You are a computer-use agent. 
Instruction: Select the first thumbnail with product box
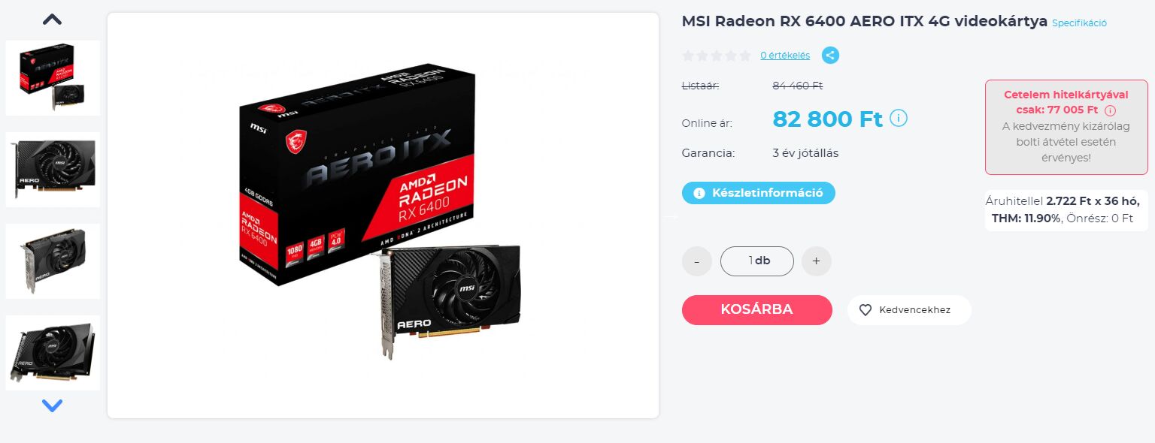53,78
